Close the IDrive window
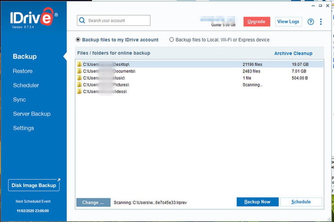Image resolution: width=334 pixels, height=222 pixels. point(328,6)
